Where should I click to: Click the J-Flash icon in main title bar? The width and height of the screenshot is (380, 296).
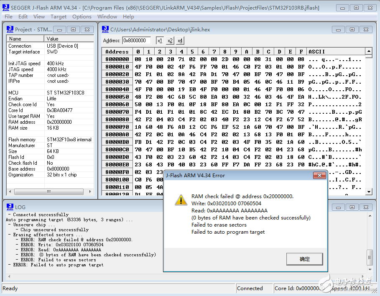tap(6, 8)
